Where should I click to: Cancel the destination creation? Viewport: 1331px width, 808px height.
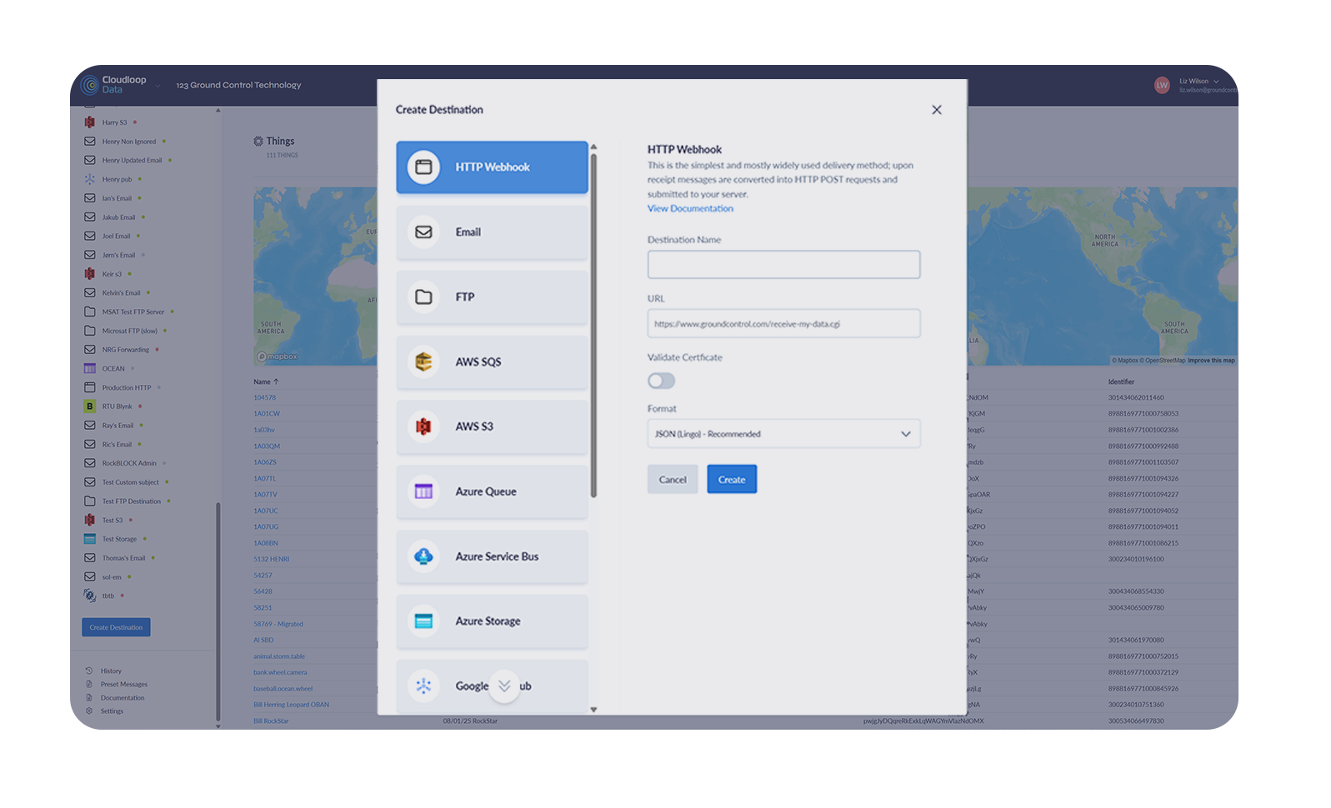pos(673,479)
